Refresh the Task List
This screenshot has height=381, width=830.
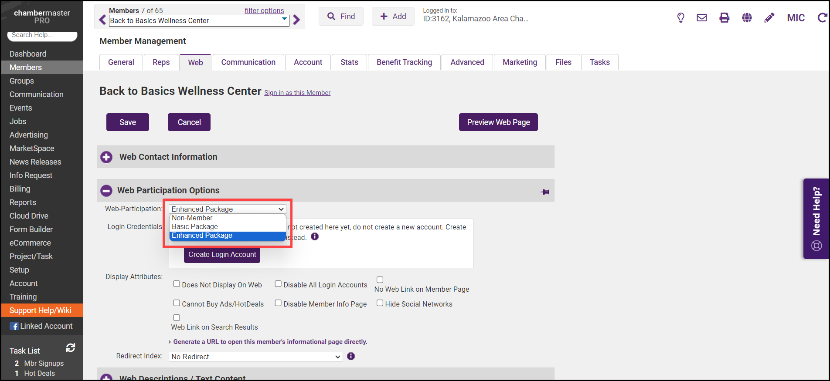[x=71, y=348]
